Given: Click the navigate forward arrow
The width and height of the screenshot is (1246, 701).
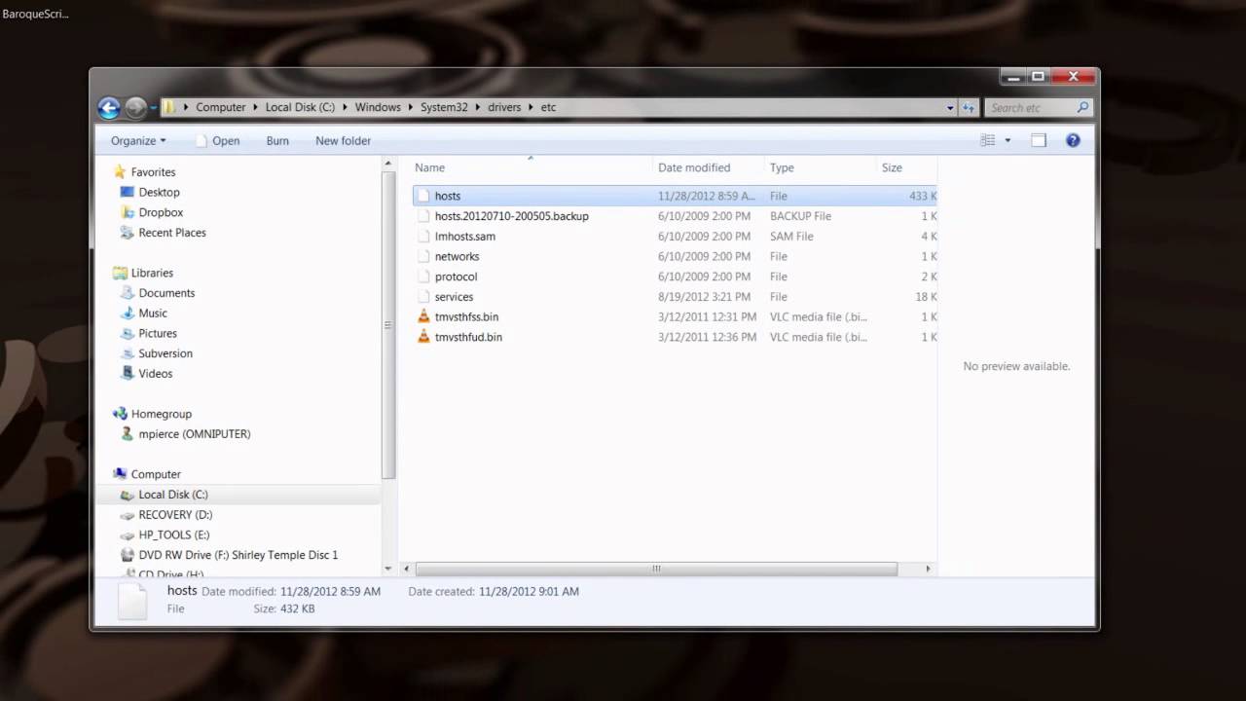Looking at the screenshot, I should point(134,107).
